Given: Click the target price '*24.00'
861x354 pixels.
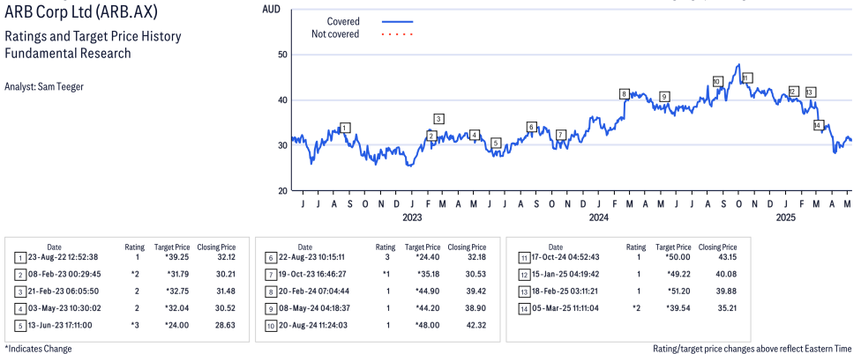Looking at the screenshot, I should click(x=177, y=325).
